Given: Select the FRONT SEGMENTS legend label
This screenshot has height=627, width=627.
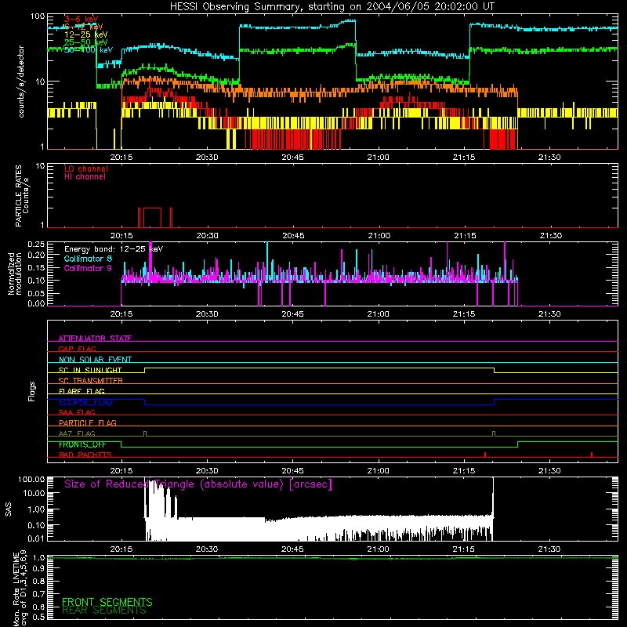Looking at the screenshot, I should (107, 602).
